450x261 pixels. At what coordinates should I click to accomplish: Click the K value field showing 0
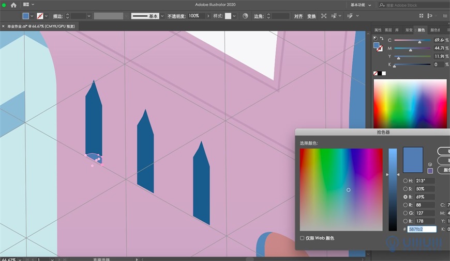point(439,64)
